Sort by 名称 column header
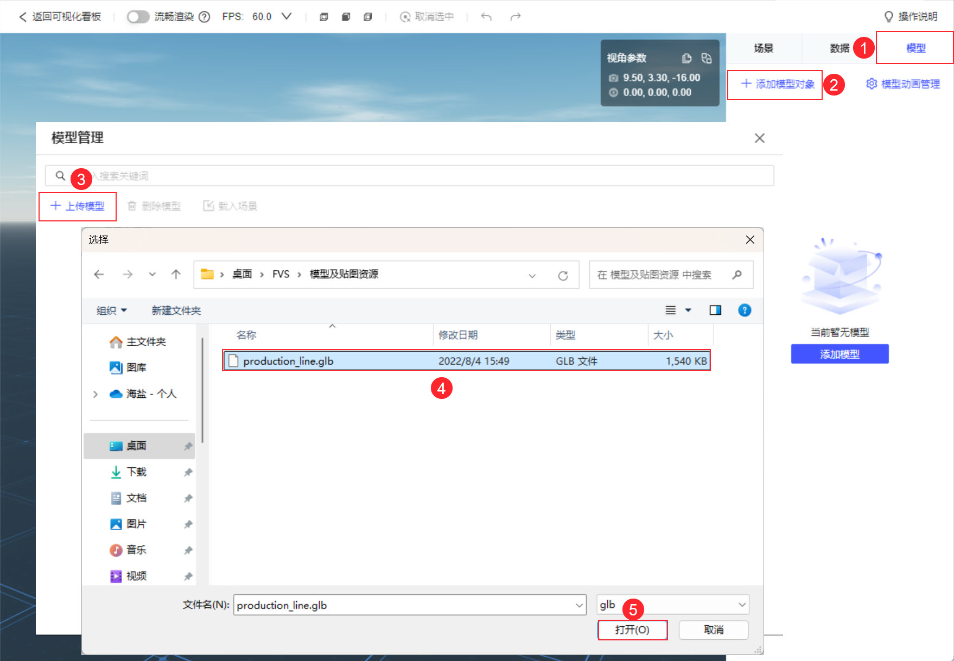 click(x=332, y=335)
